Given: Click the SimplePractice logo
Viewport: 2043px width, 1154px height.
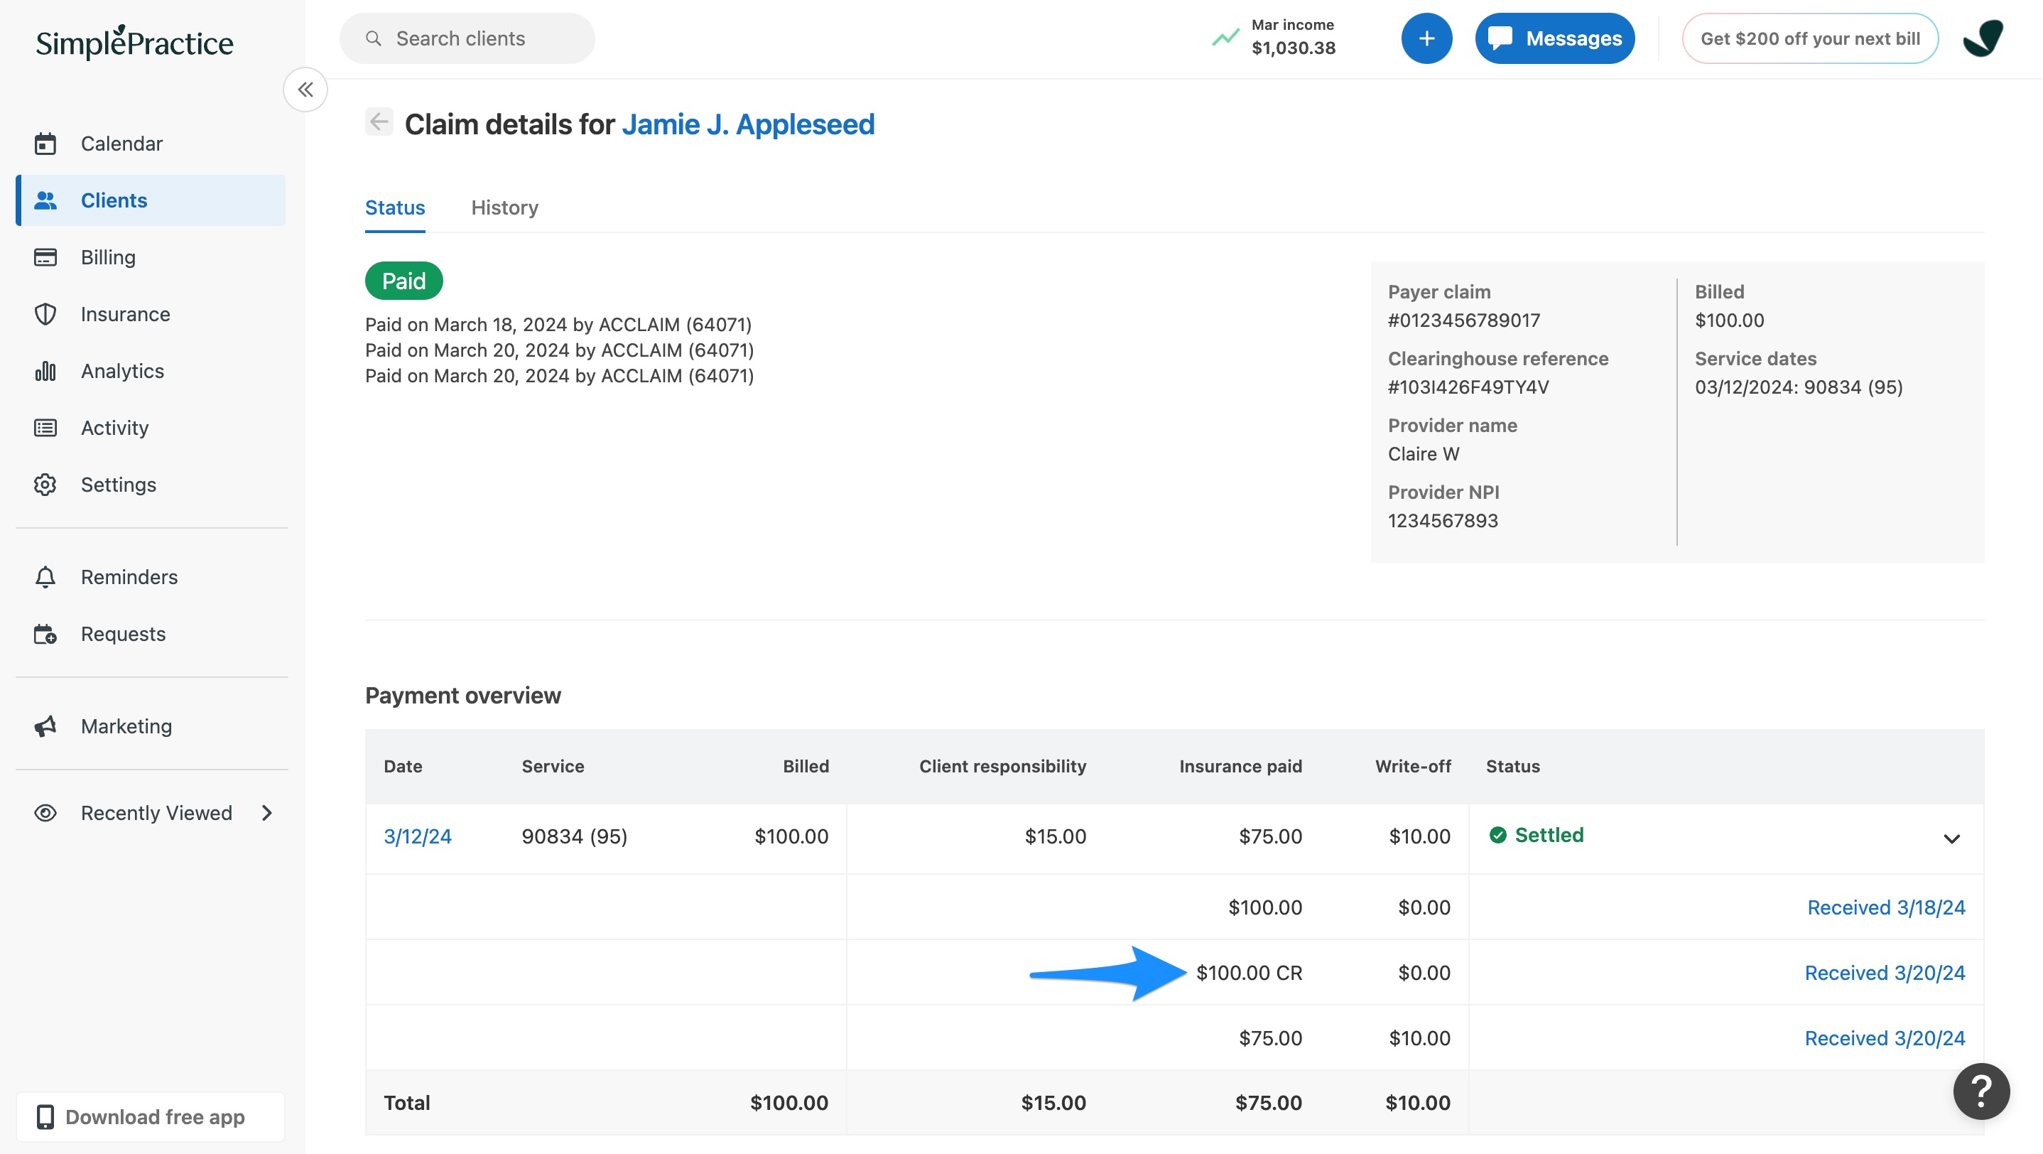Looking at the screenshot, I should pyautogui.click(x=135, y=43).
